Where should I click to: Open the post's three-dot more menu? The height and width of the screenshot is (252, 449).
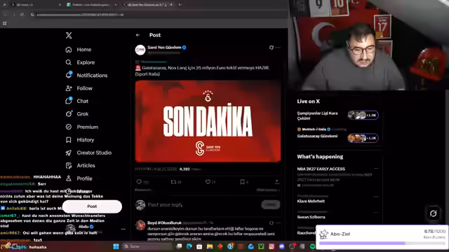pos(278,48)
